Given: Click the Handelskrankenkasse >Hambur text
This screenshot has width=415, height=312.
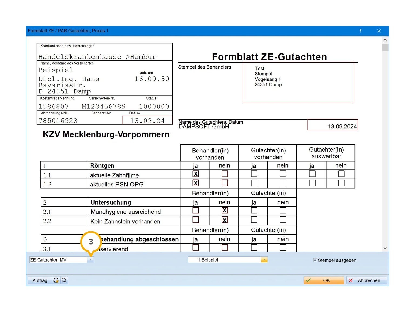Looking at the screenshot, I should click(97, 57).
